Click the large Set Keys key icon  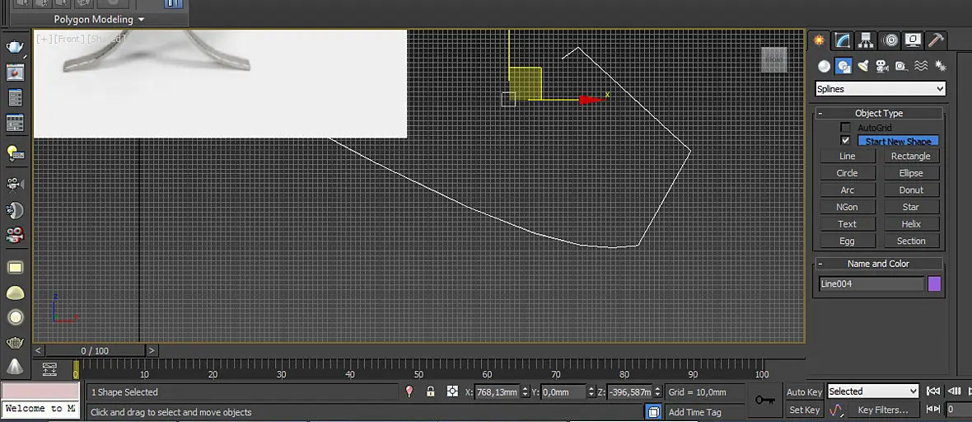765,401
